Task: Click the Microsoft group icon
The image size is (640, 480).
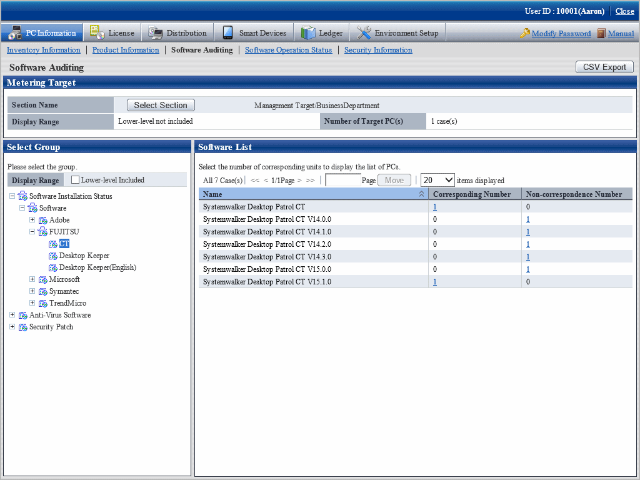Action: (x=43, y=279)
